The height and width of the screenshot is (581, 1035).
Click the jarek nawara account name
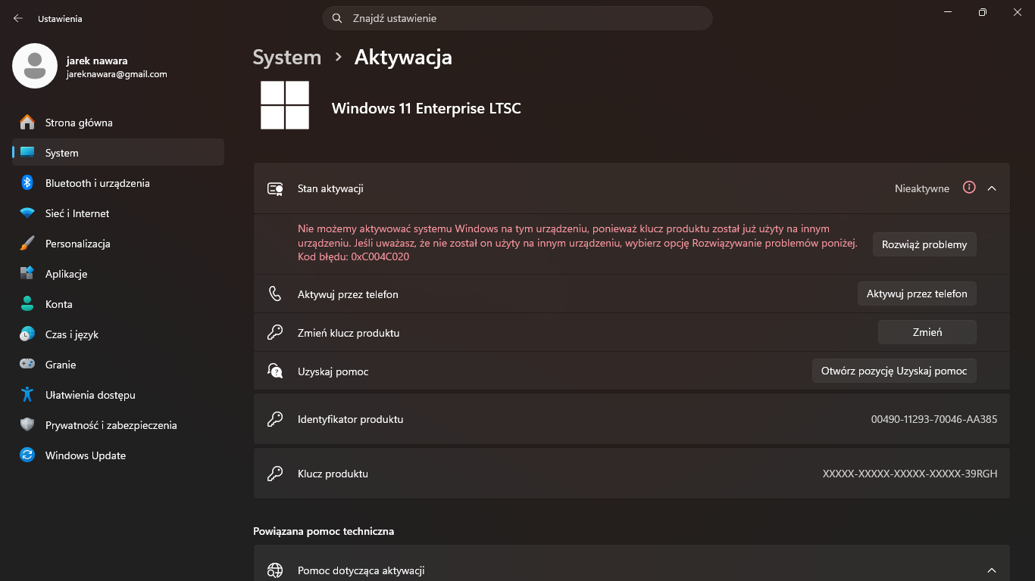[97, 61]
